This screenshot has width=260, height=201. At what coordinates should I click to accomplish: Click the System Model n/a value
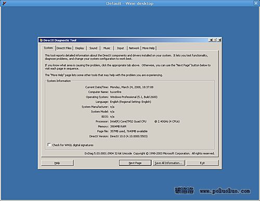point(112,112)
